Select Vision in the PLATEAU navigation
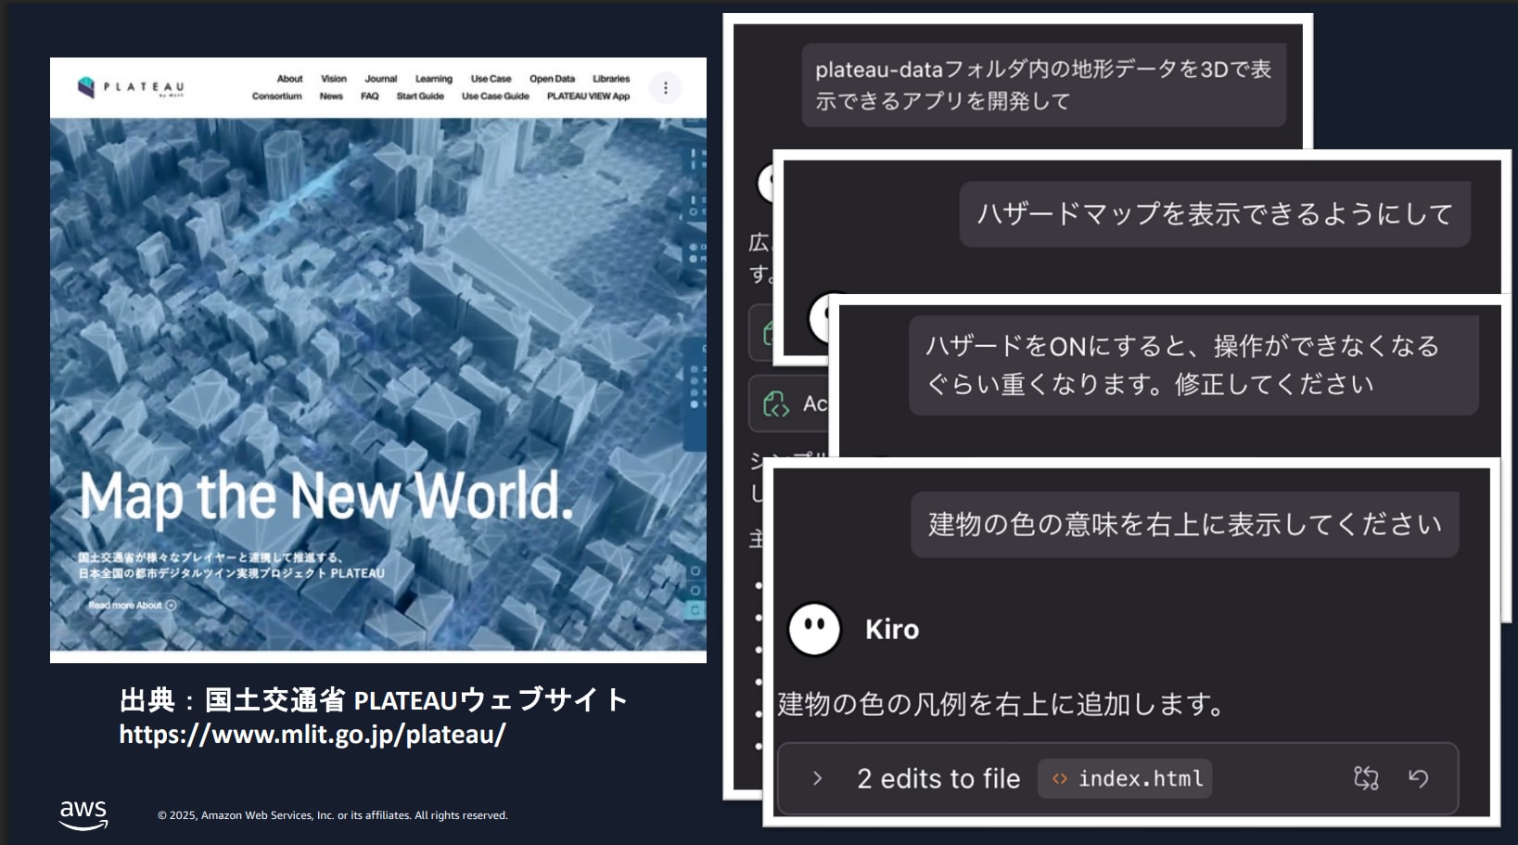The width and height of the screenshot is (1518, 845). (334, 79)
